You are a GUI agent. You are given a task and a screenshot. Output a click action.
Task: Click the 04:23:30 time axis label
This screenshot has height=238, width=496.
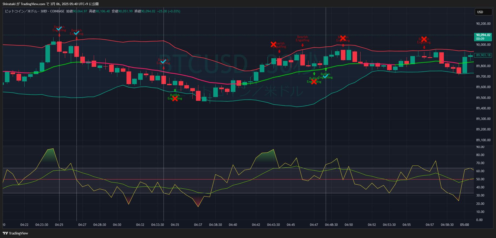tap(42, 225)
